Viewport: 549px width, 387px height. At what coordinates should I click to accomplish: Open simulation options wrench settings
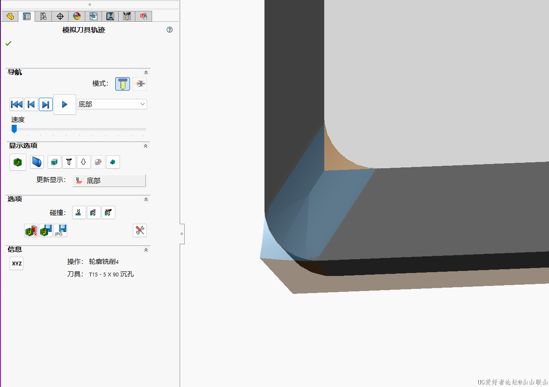(140, 230)
